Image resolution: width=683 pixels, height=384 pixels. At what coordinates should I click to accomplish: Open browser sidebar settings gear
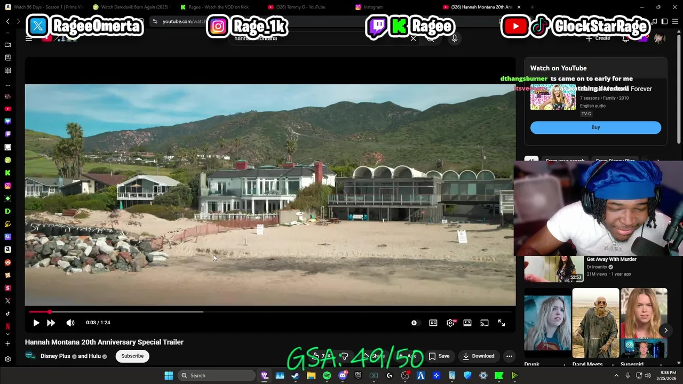[x=7, y=359]
